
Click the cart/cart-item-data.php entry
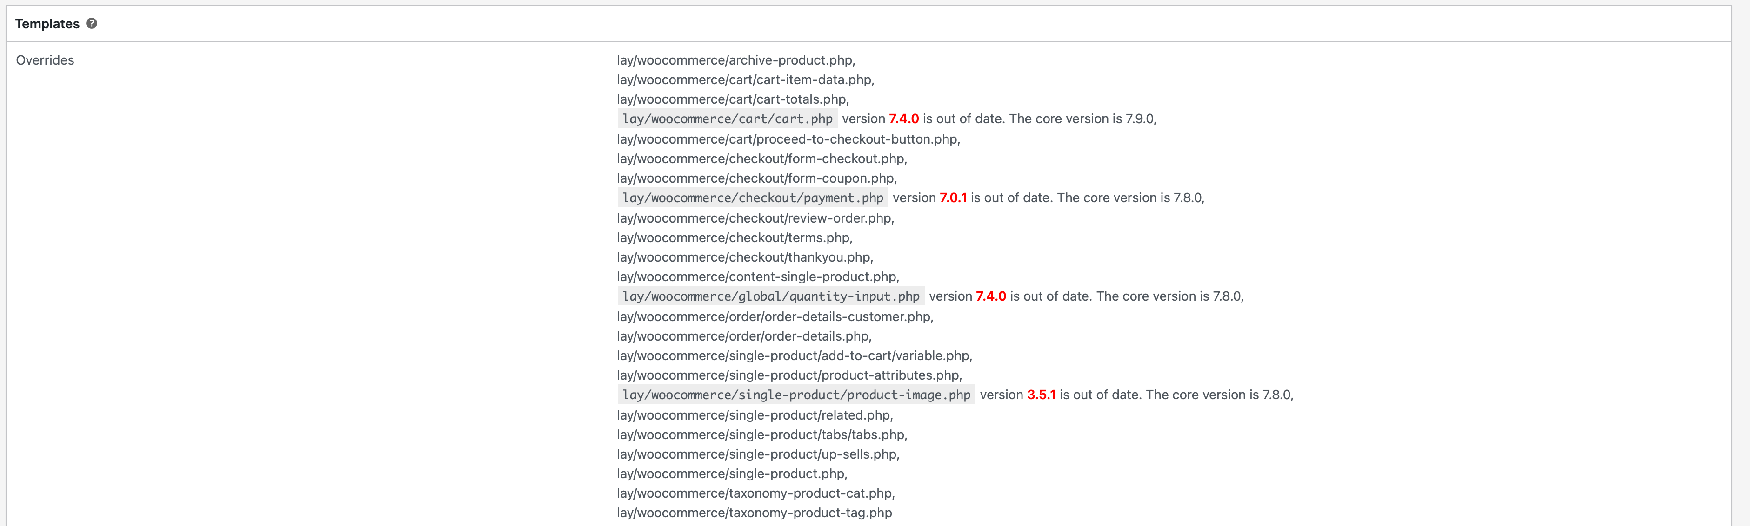[x=745, y=79]
